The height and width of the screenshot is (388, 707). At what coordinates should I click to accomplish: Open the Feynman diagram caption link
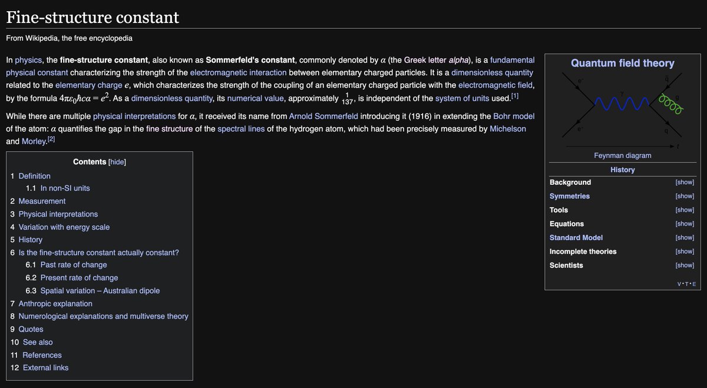[x=623, y=155]
